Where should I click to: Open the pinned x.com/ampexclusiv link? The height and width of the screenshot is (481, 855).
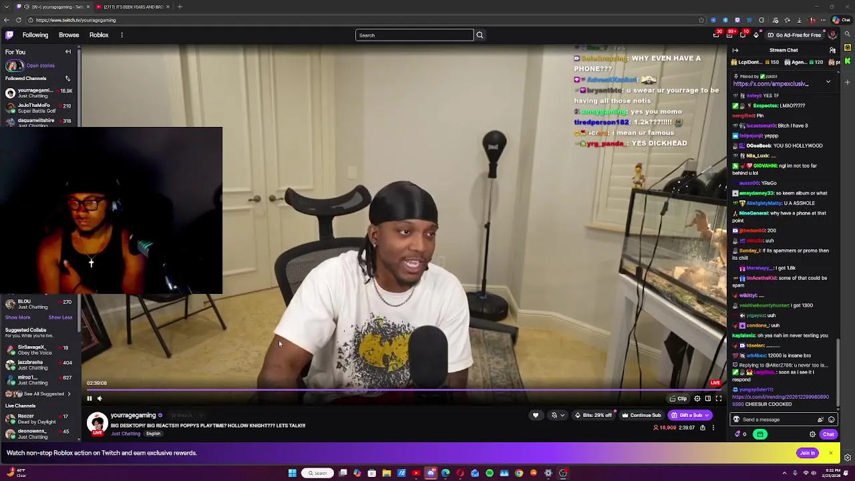coord(771,84)
